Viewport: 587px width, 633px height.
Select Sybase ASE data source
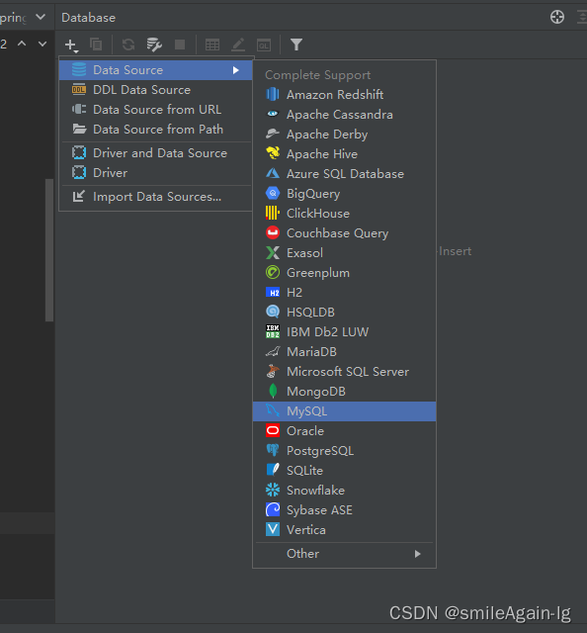344,510
